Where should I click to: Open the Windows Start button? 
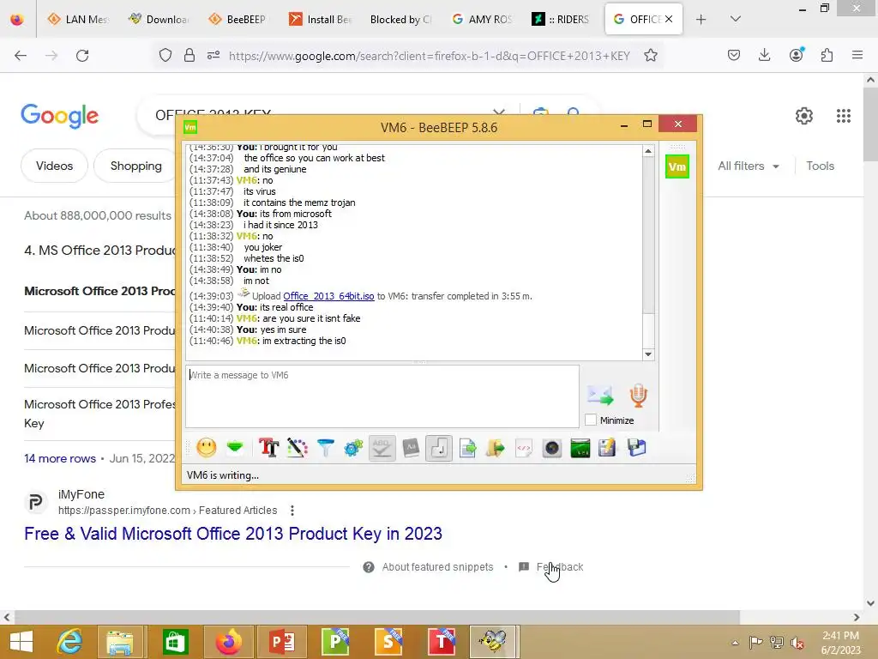(21, 642)
